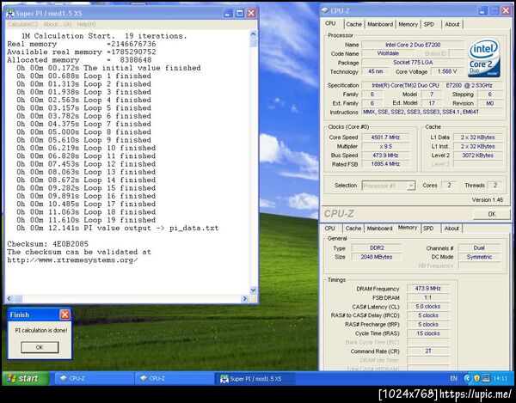Image resolution: width=516 pixels, height=403 pixels.
Task: Click the Command Rate value 2T
Action: (x=427, y=351)
